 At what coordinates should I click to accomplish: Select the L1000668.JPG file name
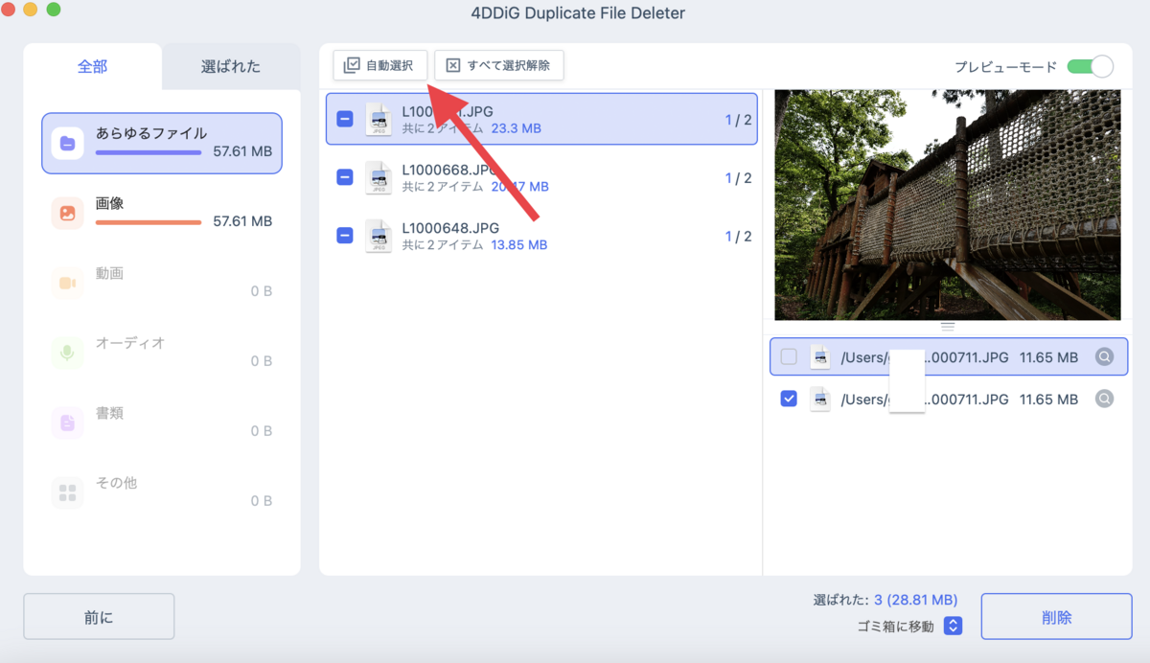pos(450,169)
